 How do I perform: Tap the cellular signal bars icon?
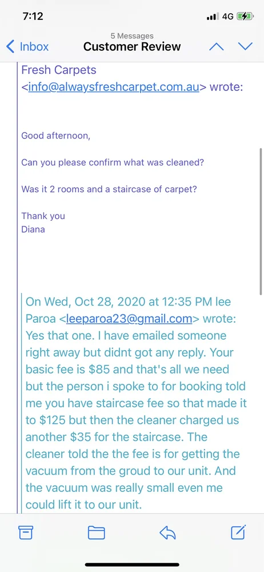coord(213,17)
